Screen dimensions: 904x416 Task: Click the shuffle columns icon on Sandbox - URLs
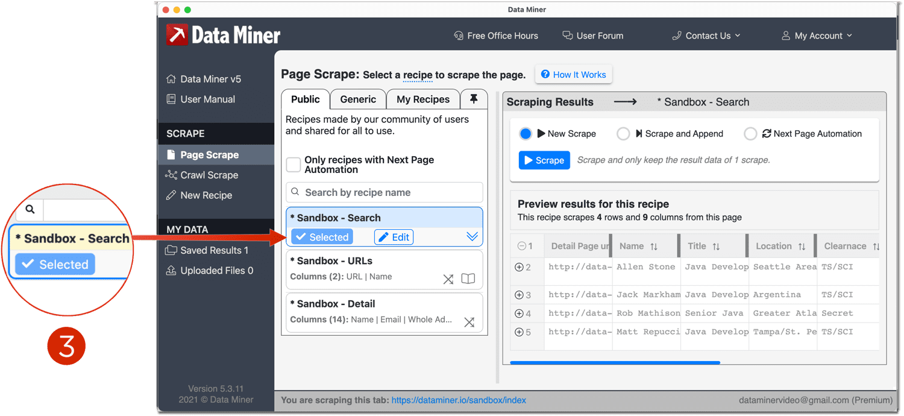click(x=448, y=279)
